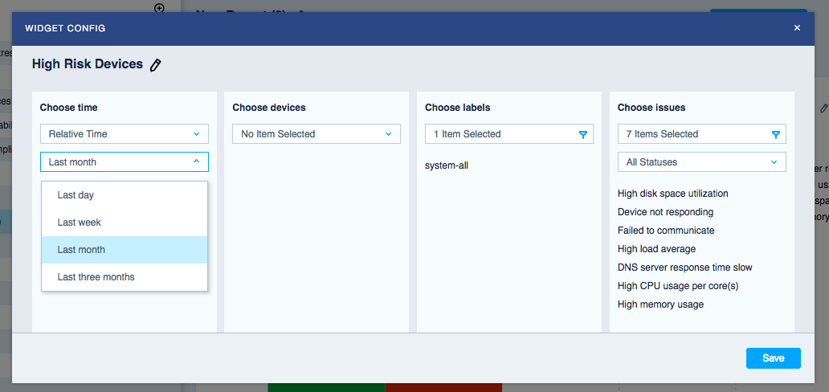
Task: Open the Relative Time dropdown
Action: pyautogui.click(x=124, y=134)
